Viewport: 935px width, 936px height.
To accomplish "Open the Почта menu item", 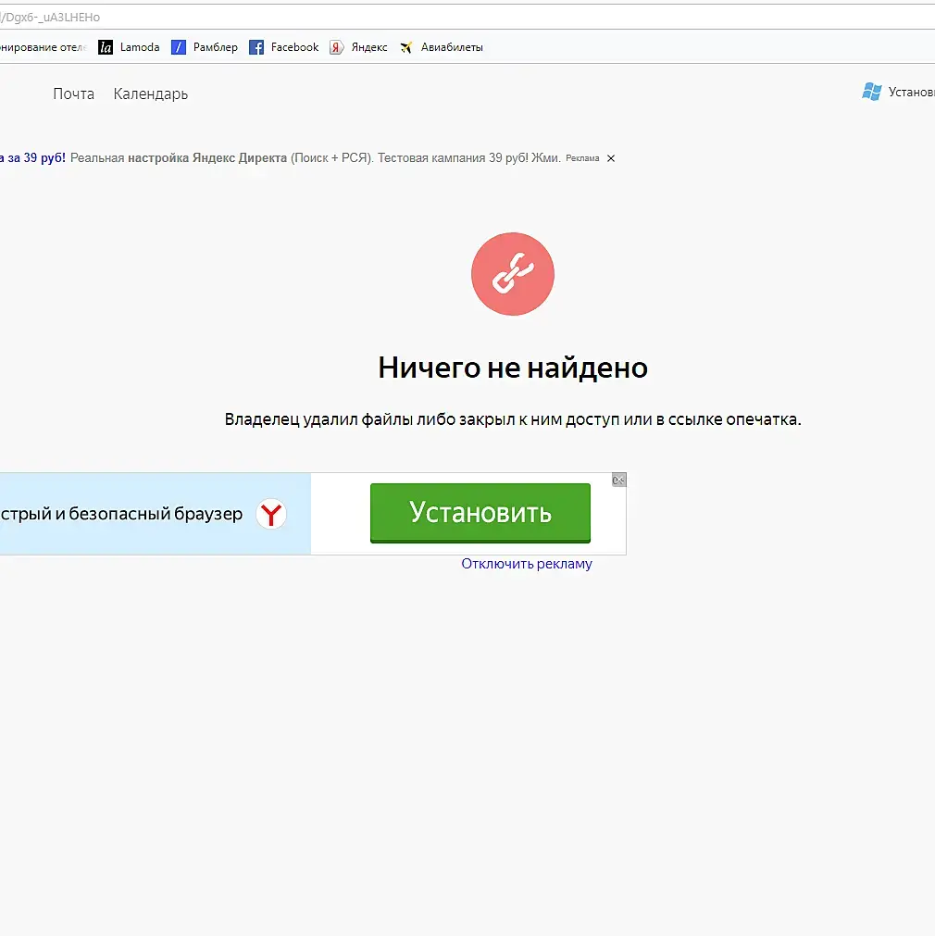I will pyautogui.click(x=73, y=94).
